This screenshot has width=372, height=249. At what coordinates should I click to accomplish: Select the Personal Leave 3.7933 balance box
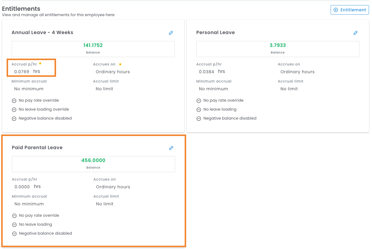click(x=278, y=49)
